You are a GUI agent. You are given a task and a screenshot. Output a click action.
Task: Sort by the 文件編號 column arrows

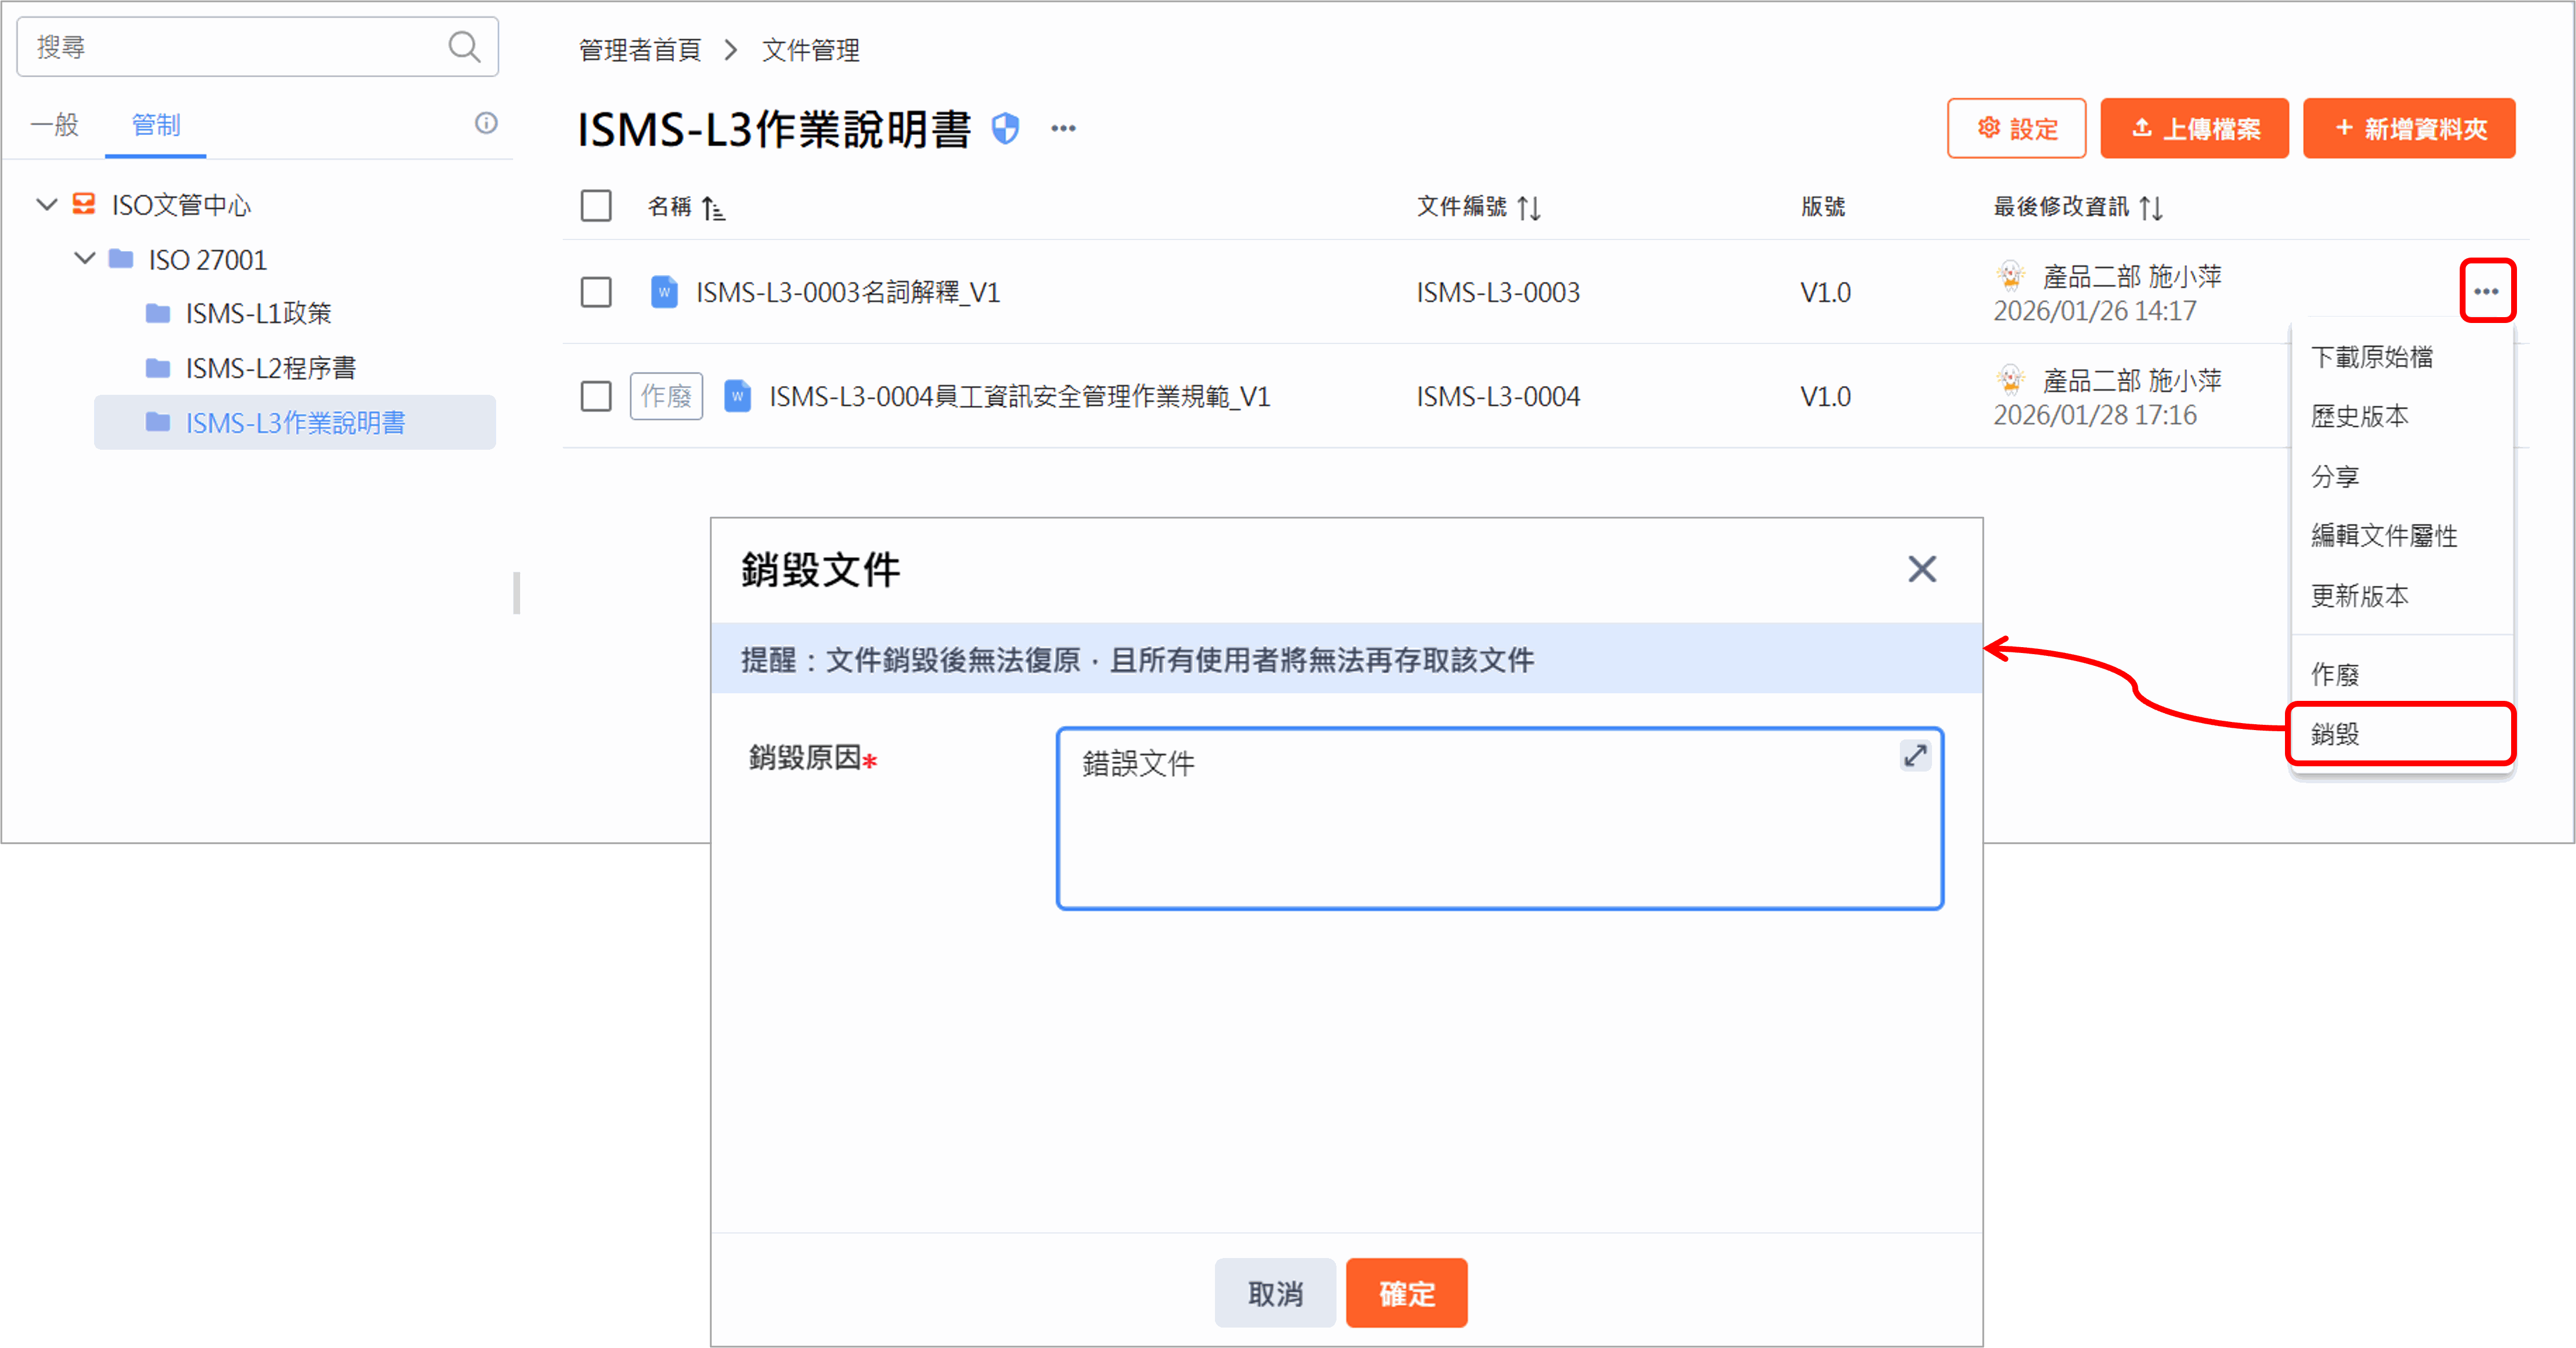1528,208
